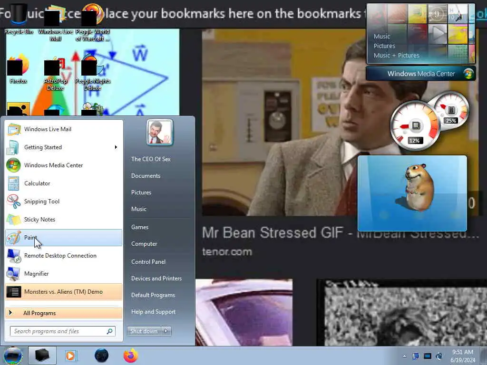Open Devices and Printers
487x365 pixels.
[156, 279]
